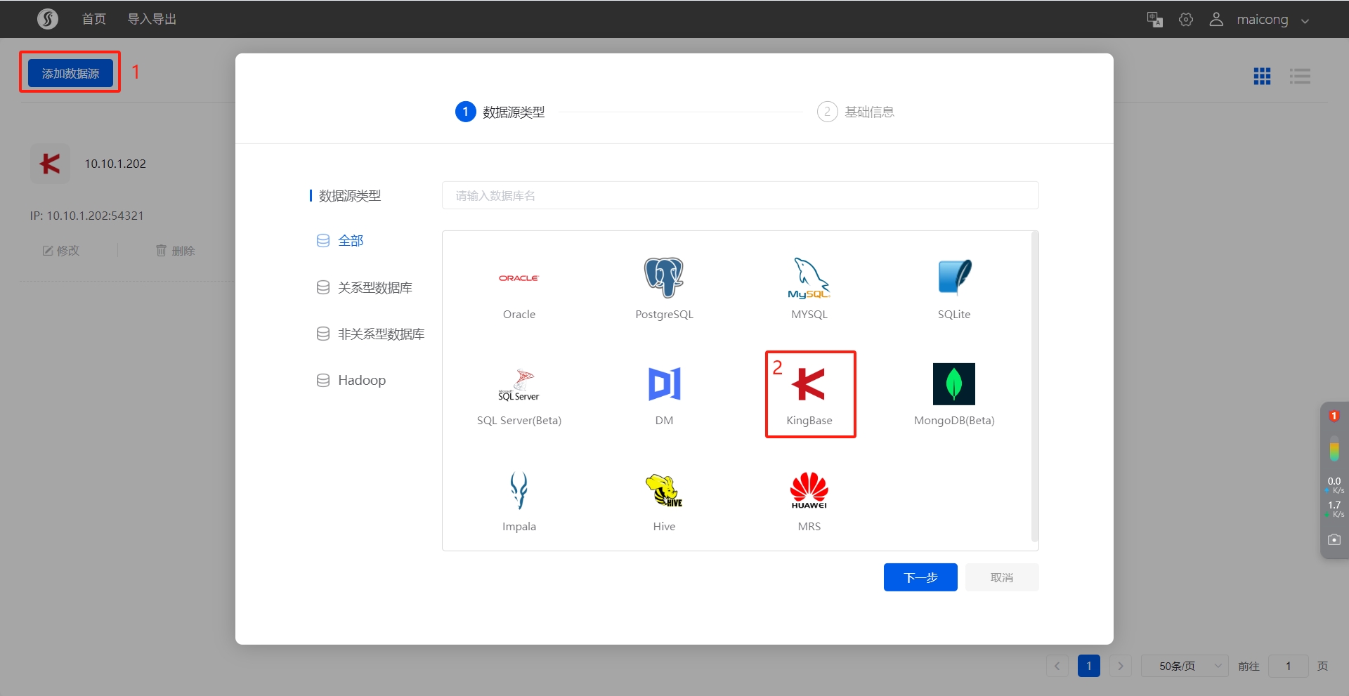This screenshot has height=696, width=1349.
Task: Click the user profile icon
Action: (x=1216, y=20)
